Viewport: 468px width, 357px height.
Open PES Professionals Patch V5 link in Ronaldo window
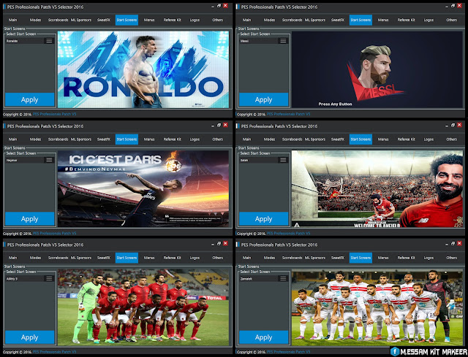54,114
